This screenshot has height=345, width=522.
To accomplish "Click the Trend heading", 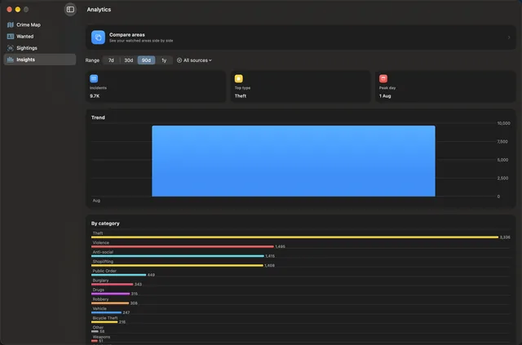I will click(x=98, y=117).
